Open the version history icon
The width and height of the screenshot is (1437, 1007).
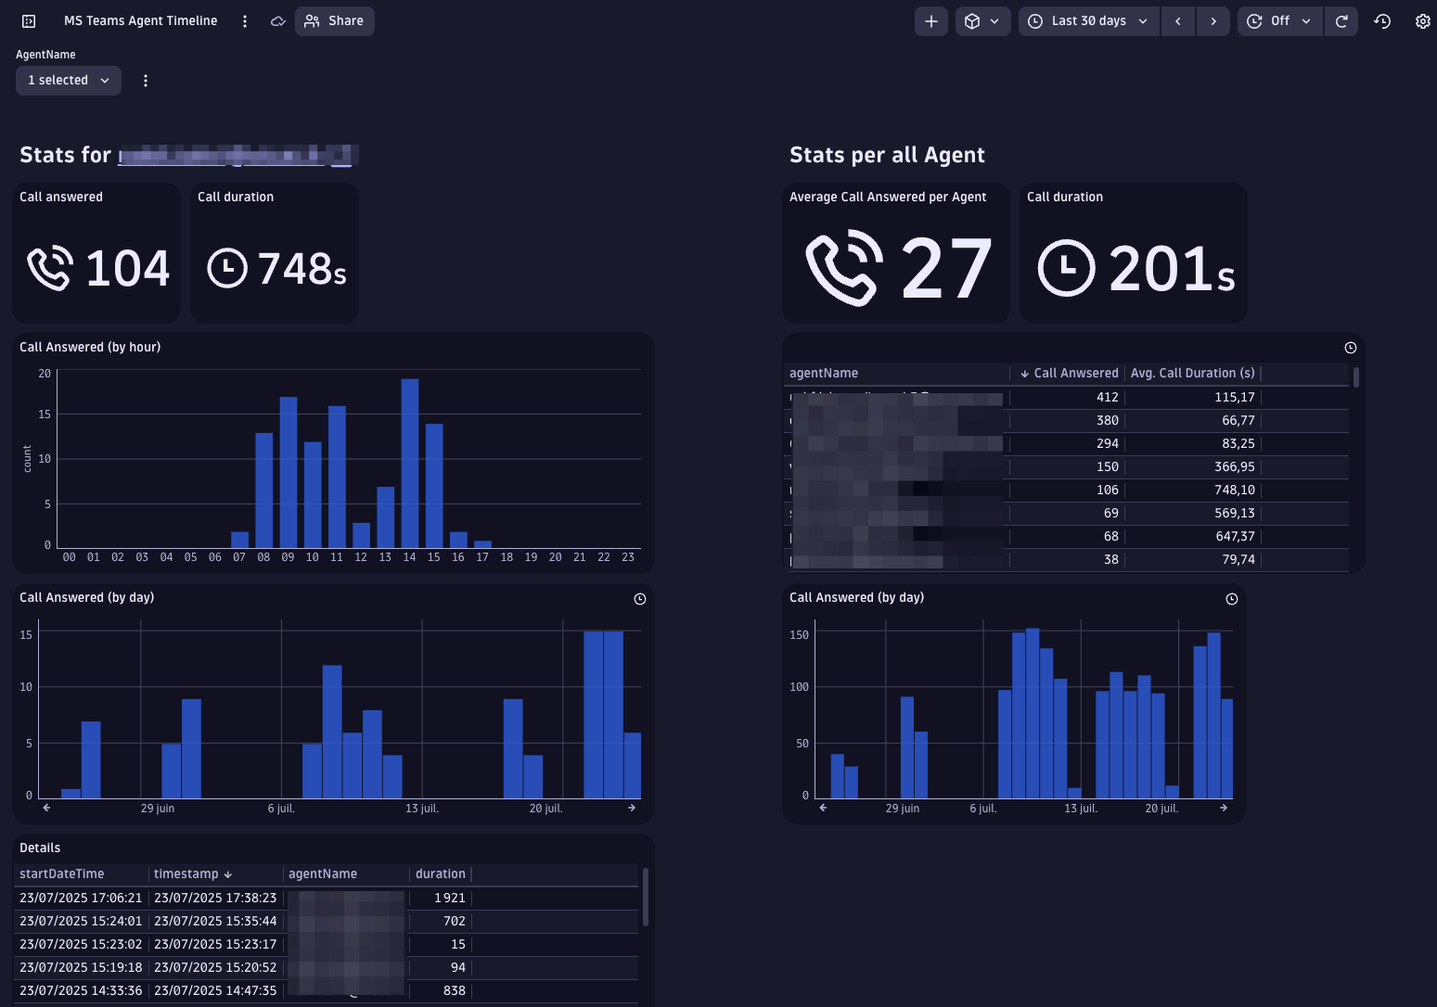pos(1382,21)
